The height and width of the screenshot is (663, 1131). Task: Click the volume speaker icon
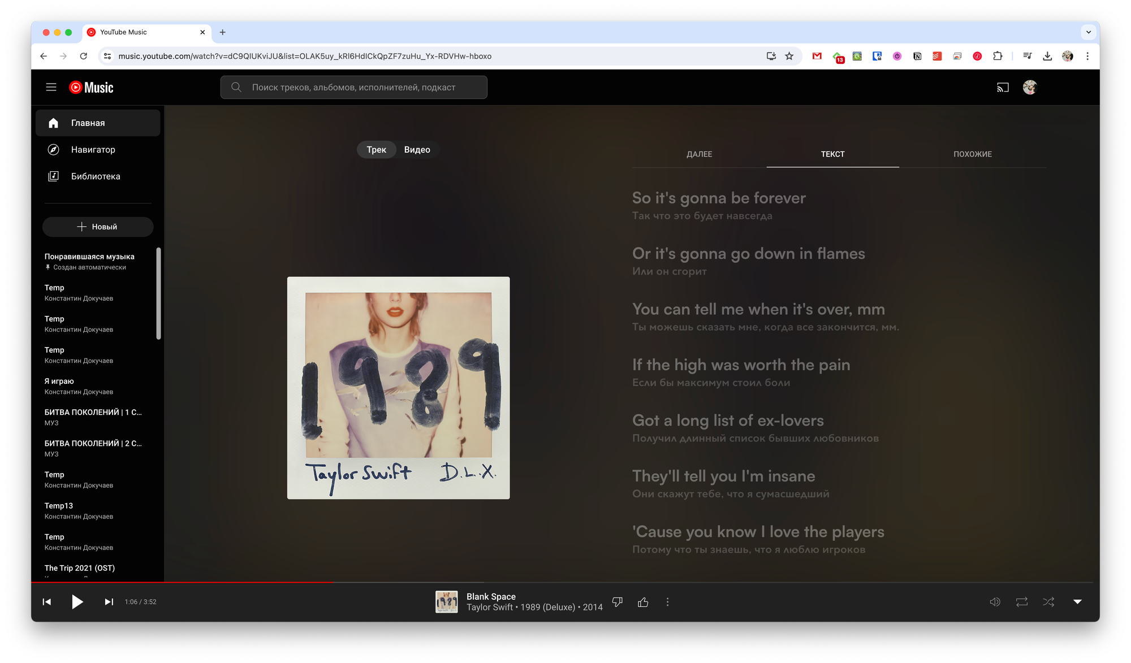tap(995, 602)
